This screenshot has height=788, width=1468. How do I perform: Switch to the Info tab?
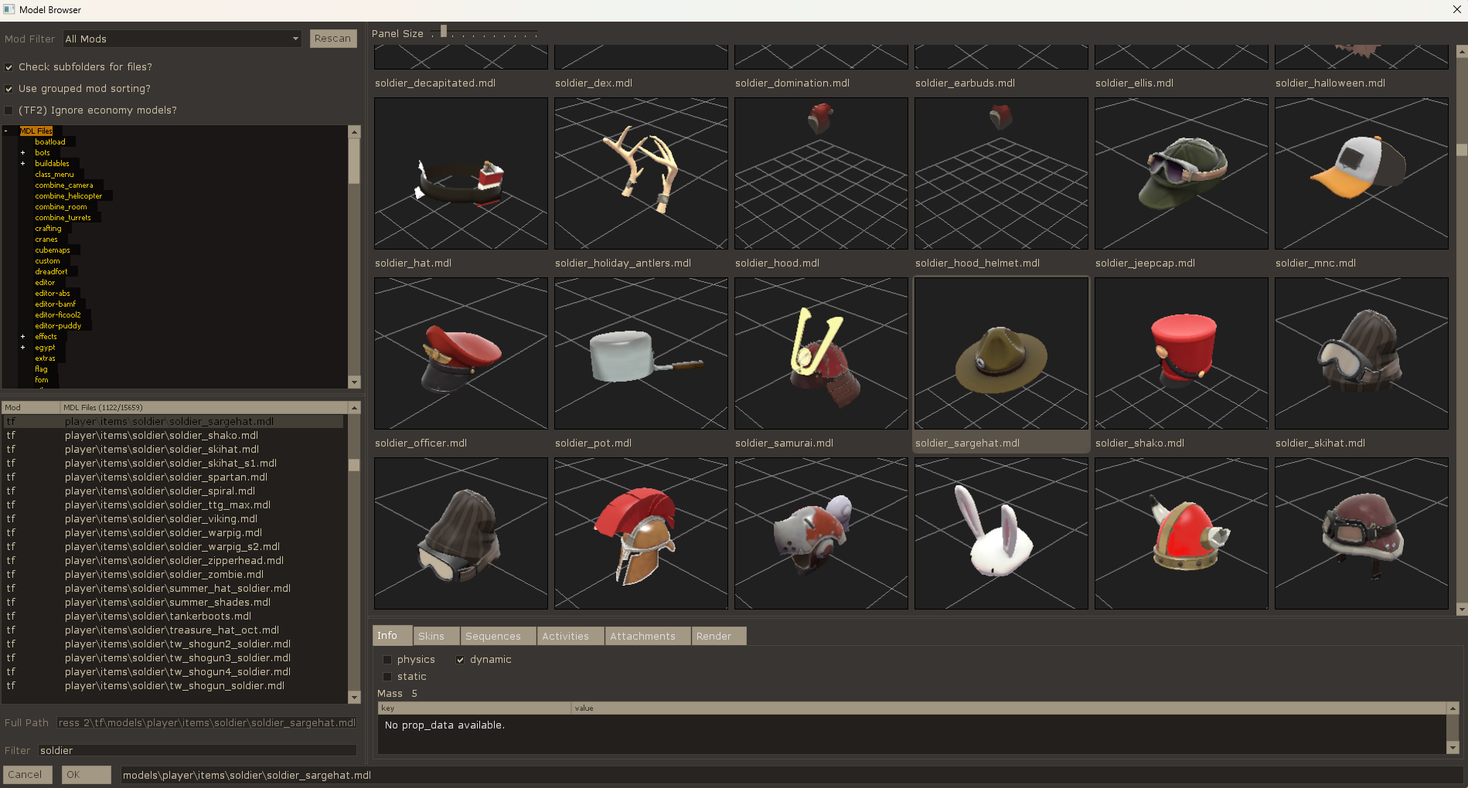pyautogui.click(x=392, y=636)
